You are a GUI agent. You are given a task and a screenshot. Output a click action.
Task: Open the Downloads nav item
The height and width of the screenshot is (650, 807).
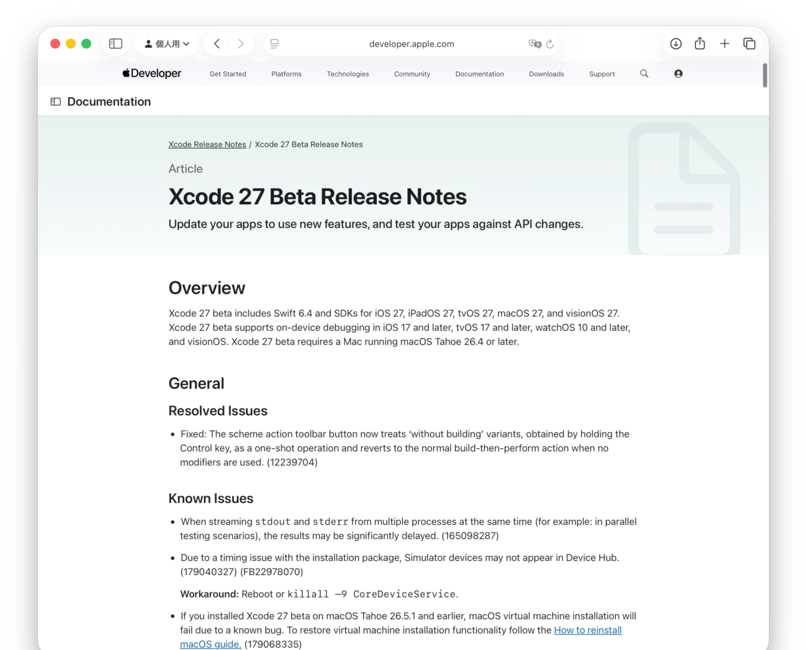click(547, 74)
